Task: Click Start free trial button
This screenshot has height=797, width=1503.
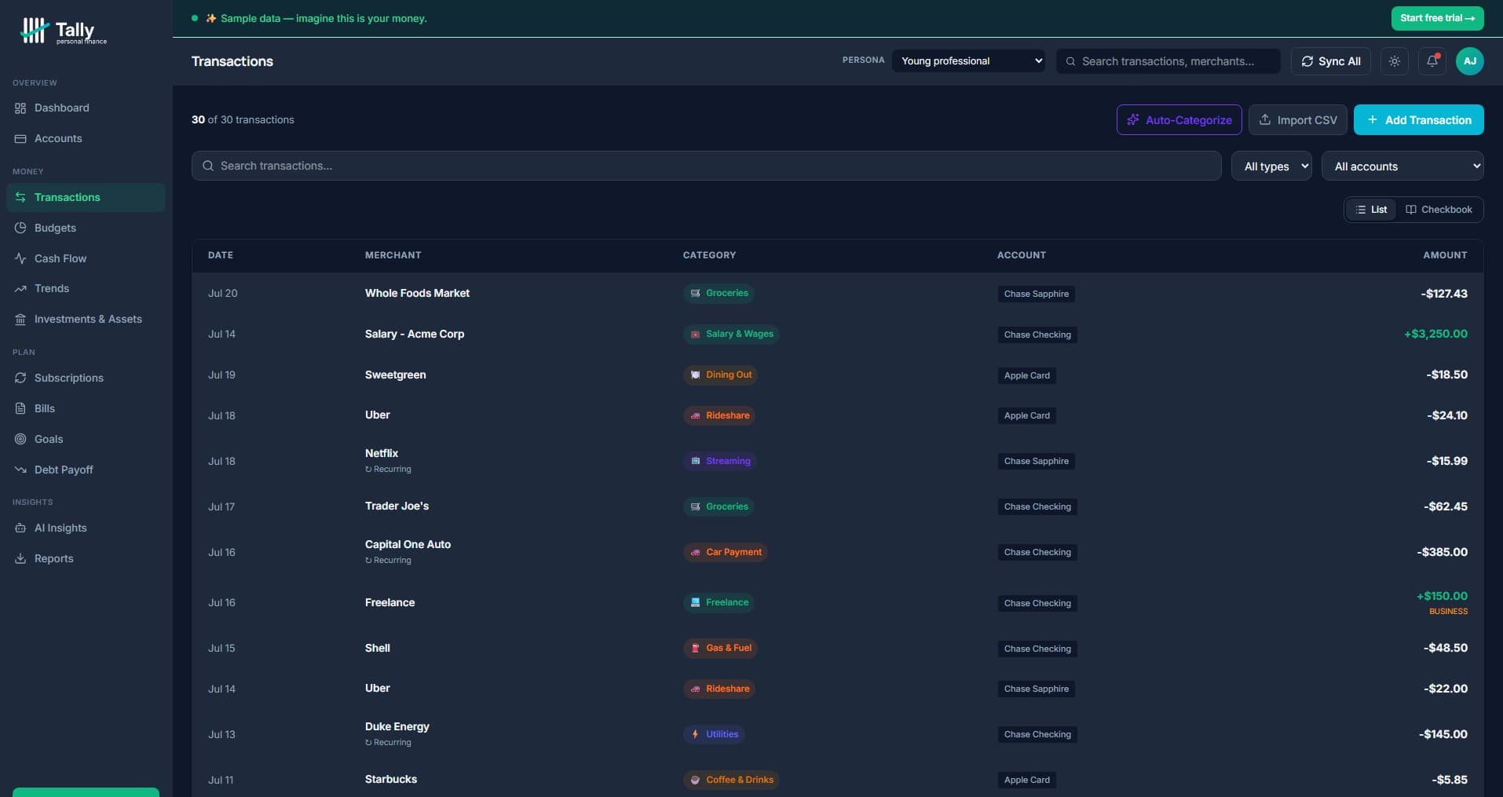Action: [x=1437, y=18]
